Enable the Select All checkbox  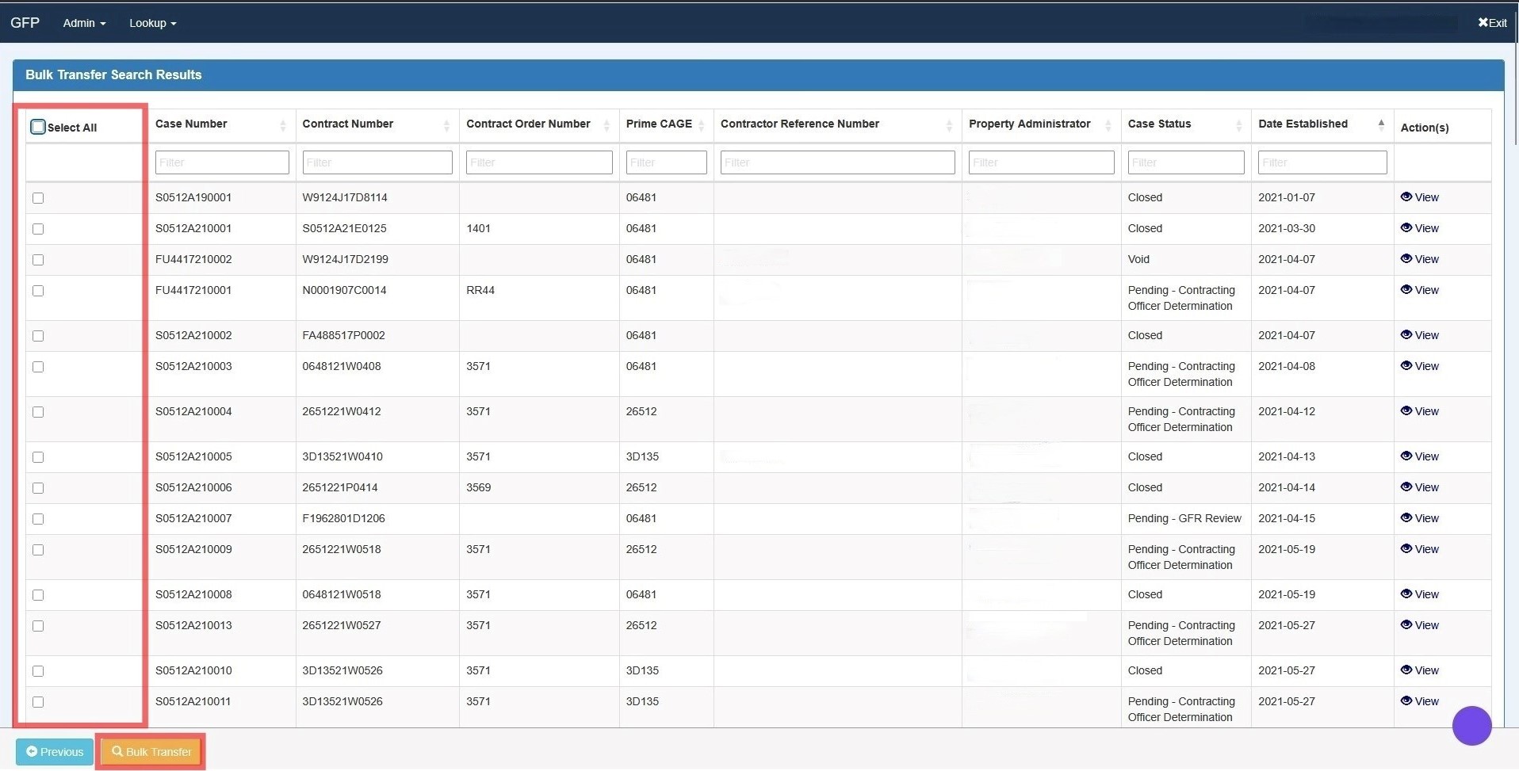[37, 126]
